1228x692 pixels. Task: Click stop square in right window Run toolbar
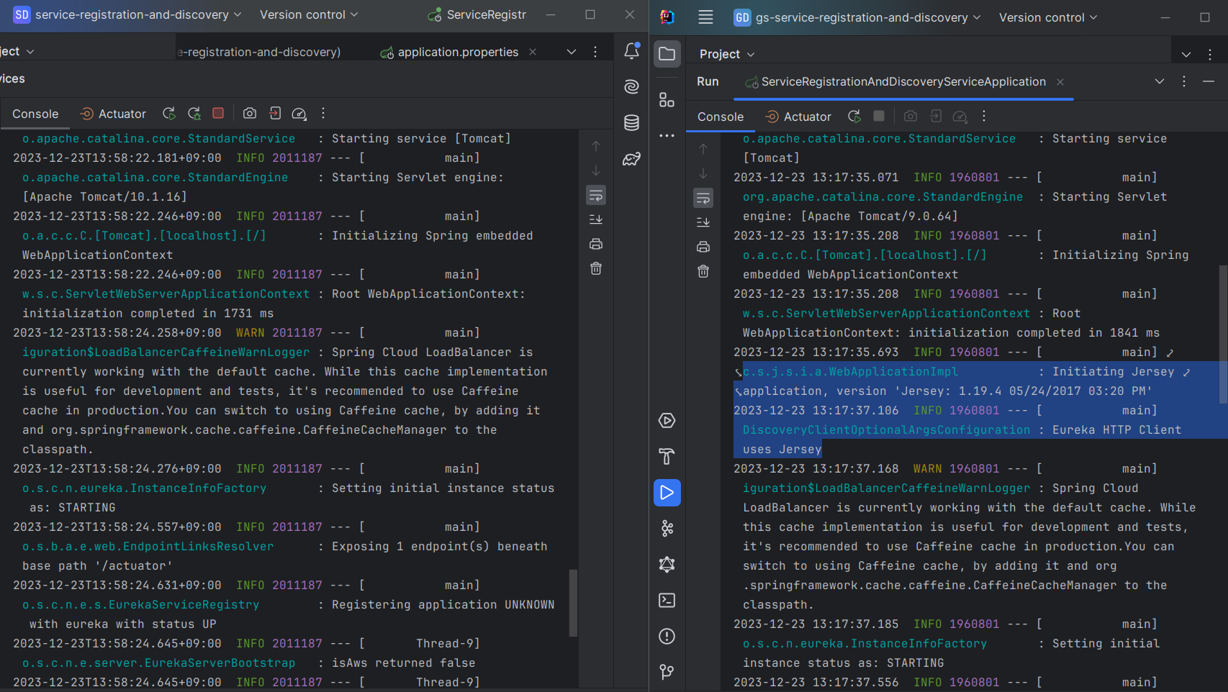coord(879,116)
